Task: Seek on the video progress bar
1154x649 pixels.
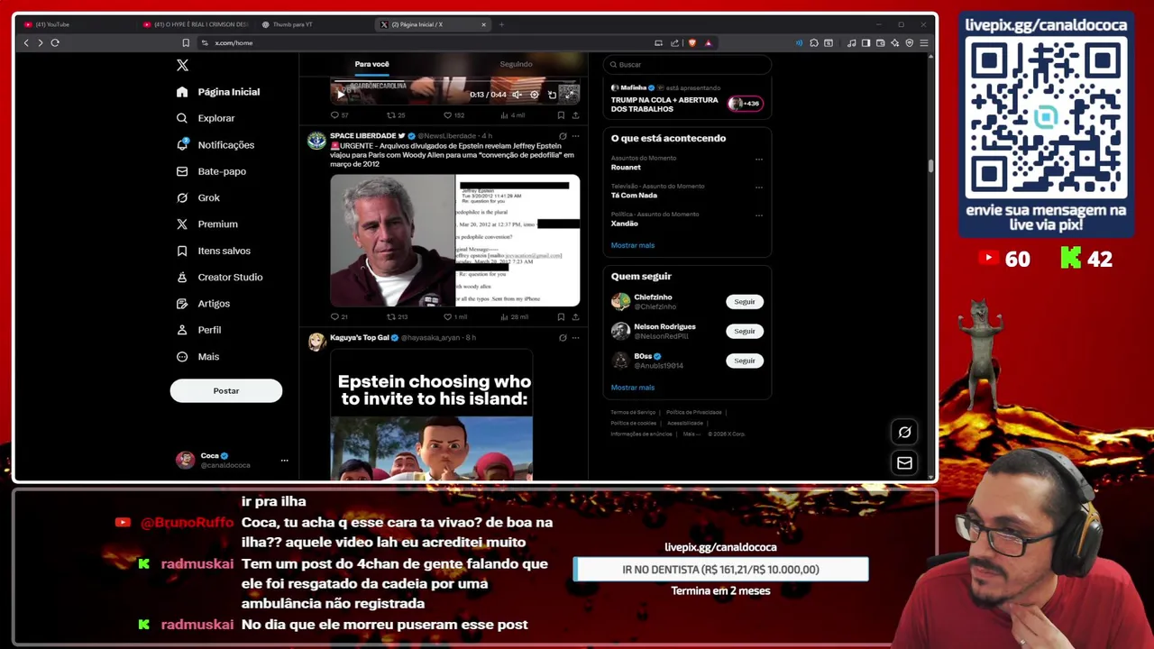Action: [455, 81]
